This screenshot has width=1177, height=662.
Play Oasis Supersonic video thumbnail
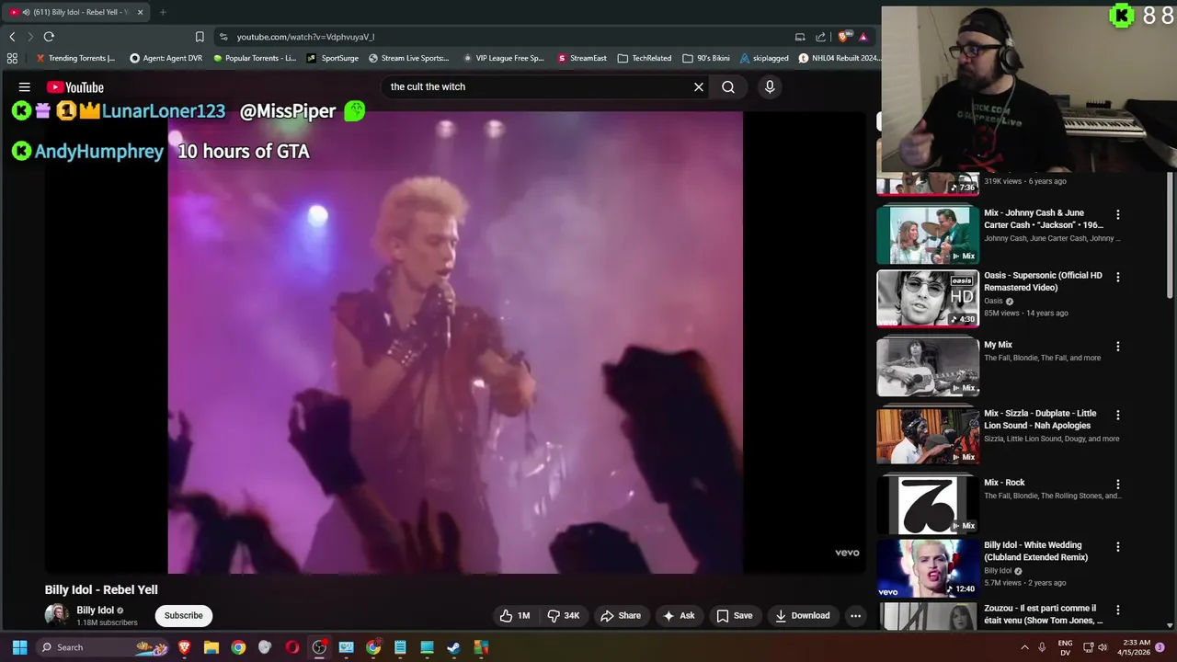tap(928, 298)
